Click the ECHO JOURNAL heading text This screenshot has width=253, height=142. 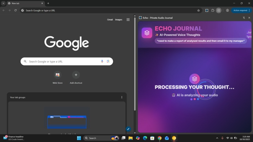click(178, 29)
